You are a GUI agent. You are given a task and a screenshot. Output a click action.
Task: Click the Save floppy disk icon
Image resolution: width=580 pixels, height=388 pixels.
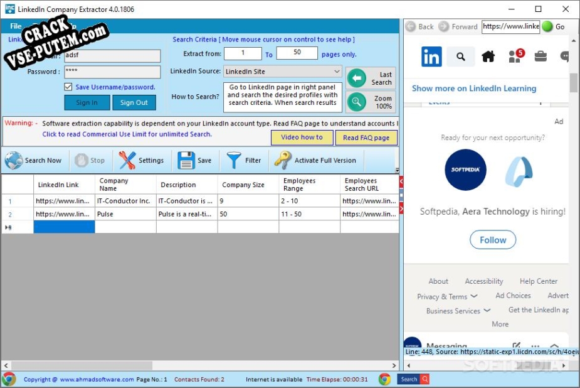click(186, 160)
